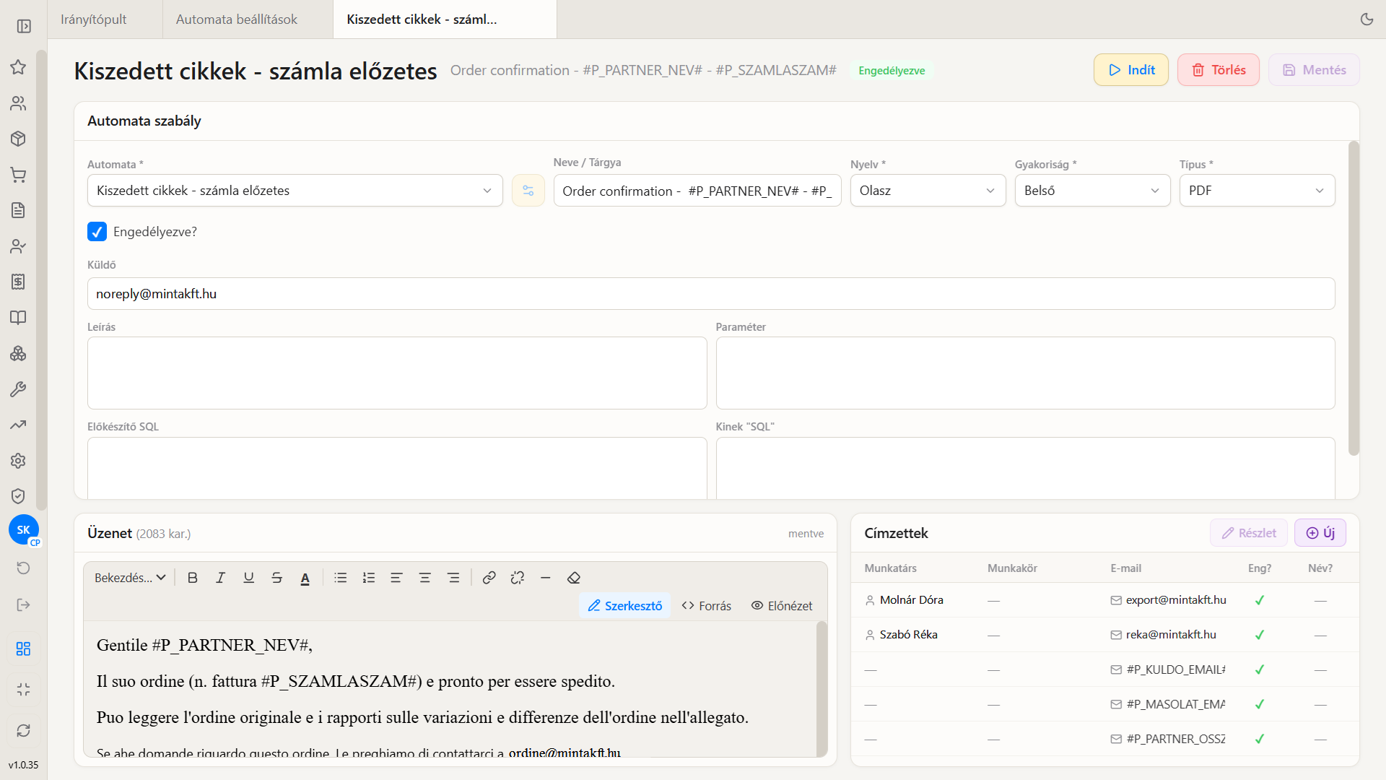Toggle Eng? check for #P_KULDO_EMAIL row
This screenshot has height=780, width=1386.
[1260, 669]
